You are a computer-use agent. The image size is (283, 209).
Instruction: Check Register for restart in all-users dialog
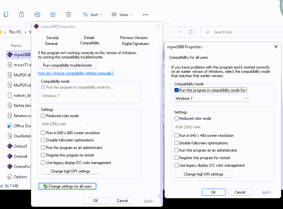[177, 158]
